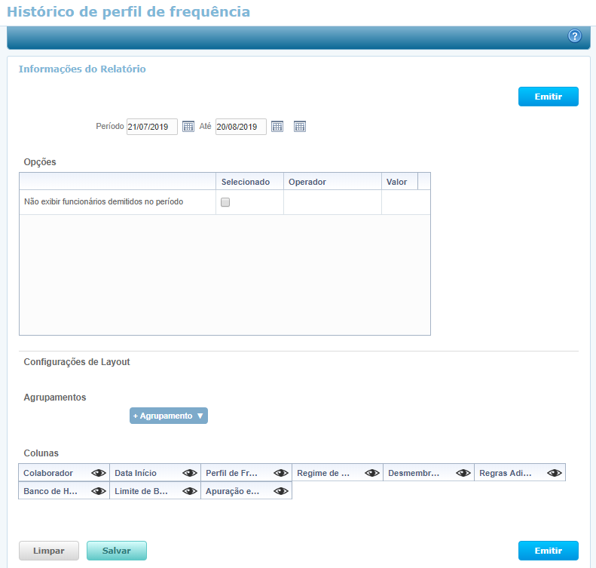This screenshot has width=596, height=568.
Task: Hide the Apuração e... column with its eye
Action: coord(281,491)
